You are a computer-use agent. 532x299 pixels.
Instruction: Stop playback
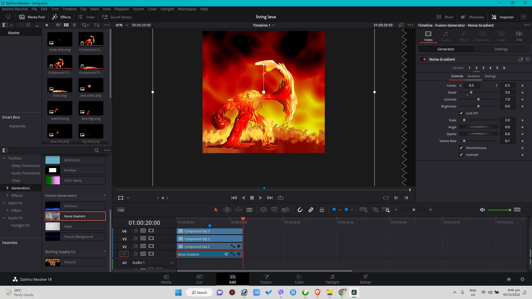[252, 198]
